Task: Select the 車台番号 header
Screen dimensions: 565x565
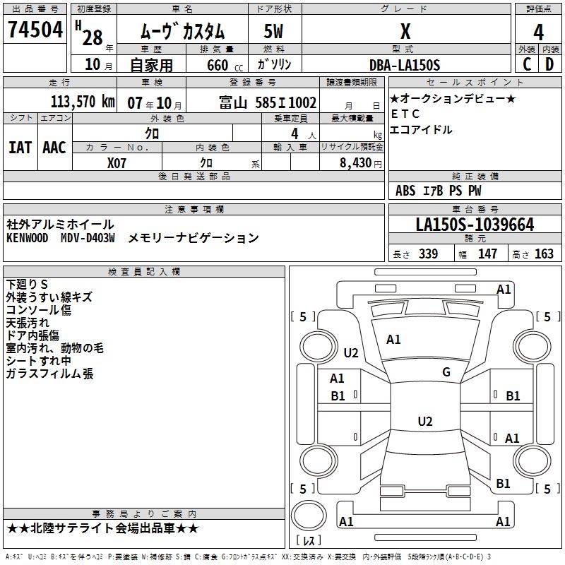Action: [475, 209]
